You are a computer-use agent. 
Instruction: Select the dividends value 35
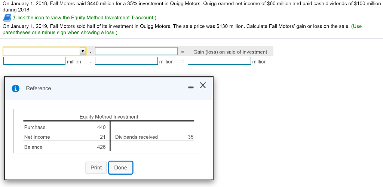[190, 137]
